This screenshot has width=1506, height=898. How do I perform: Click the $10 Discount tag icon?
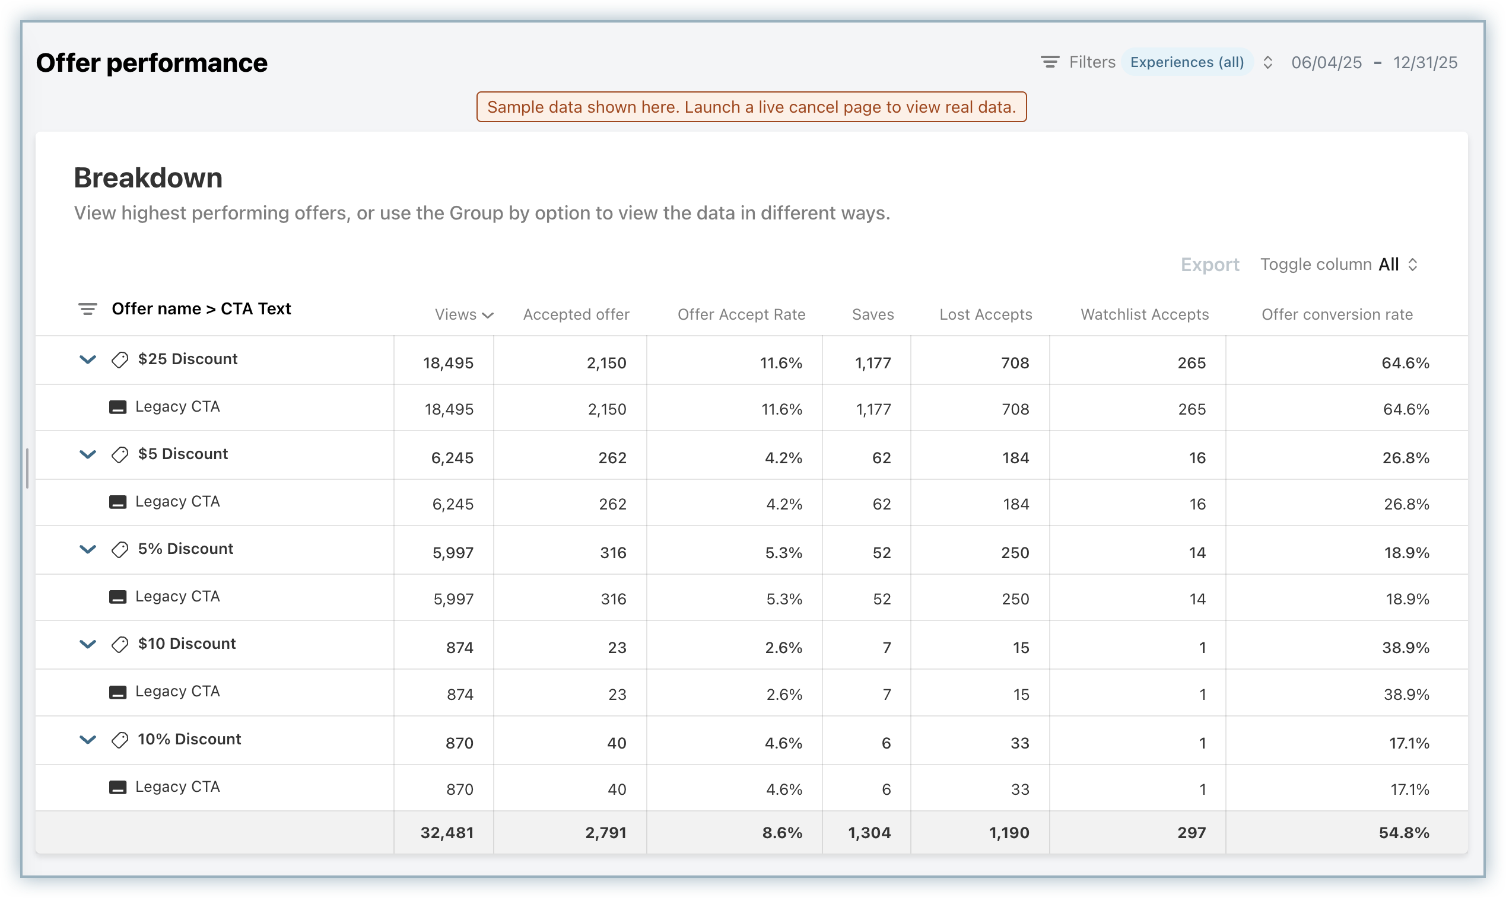point(120,645)
